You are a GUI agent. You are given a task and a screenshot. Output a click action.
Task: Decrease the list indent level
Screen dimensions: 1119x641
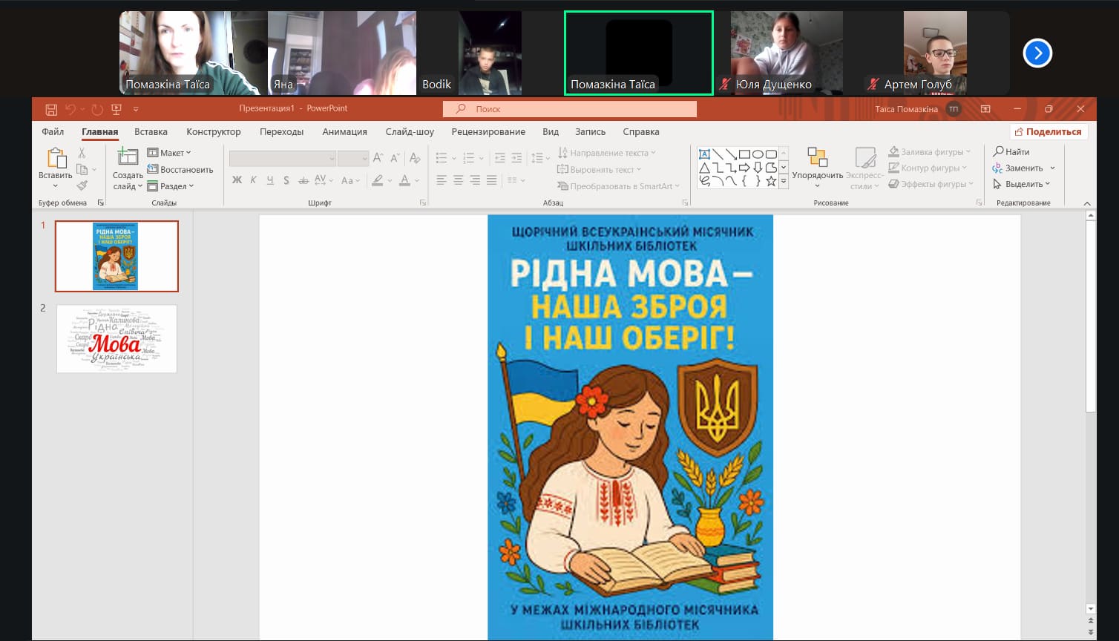[x=499, y=158]
